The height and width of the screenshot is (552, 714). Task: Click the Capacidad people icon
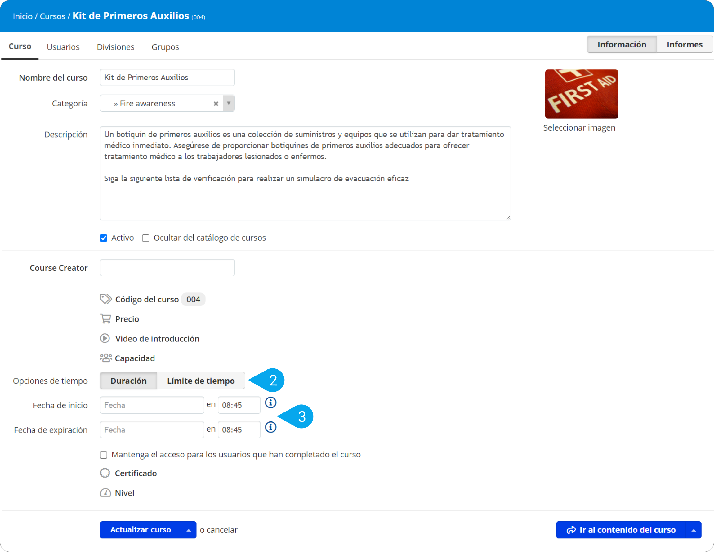[105, 358]
